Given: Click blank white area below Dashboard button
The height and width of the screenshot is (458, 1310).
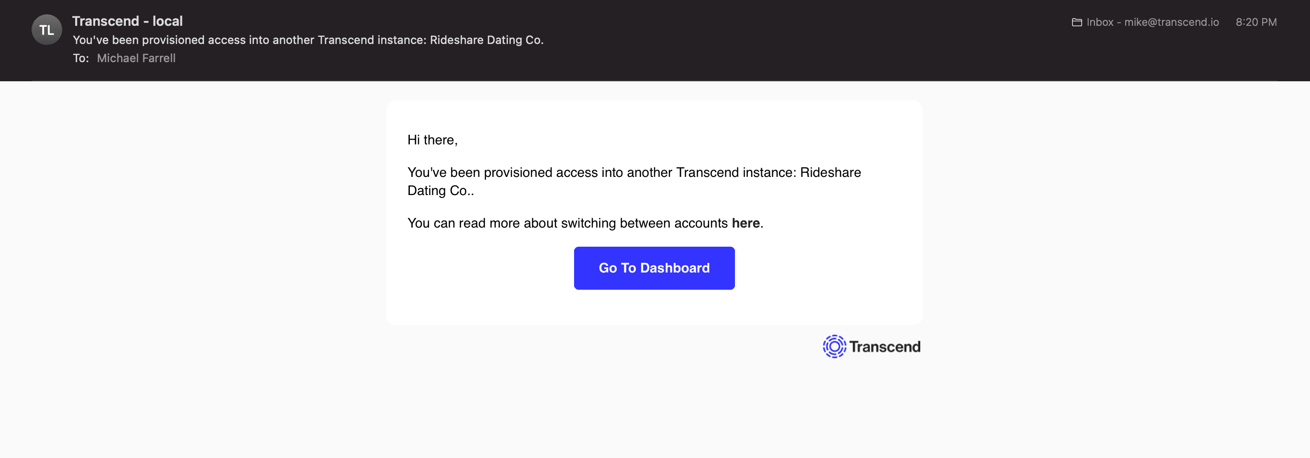Looking at the screenshot, I should coord(654,307).
